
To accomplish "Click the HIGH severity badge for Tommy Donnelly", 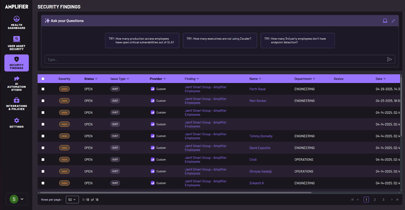I will pyautogui.click(x=65, y=136).
